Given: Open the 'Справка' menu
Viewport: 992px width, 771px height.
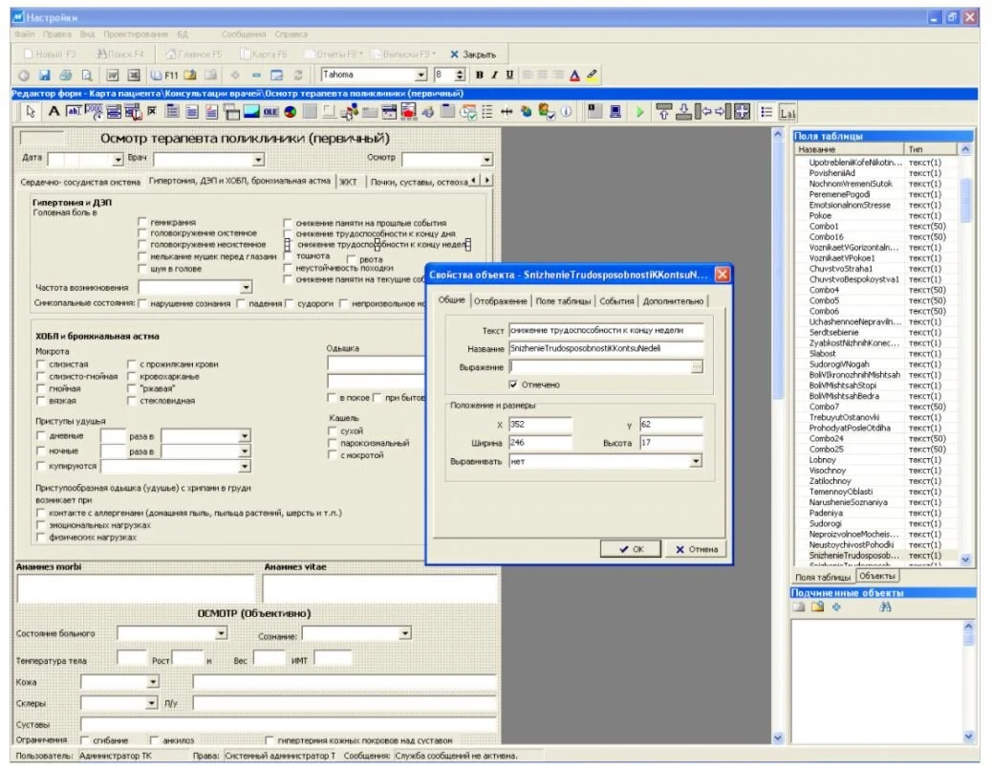Looking at the screenshot, I should point(291,34).
